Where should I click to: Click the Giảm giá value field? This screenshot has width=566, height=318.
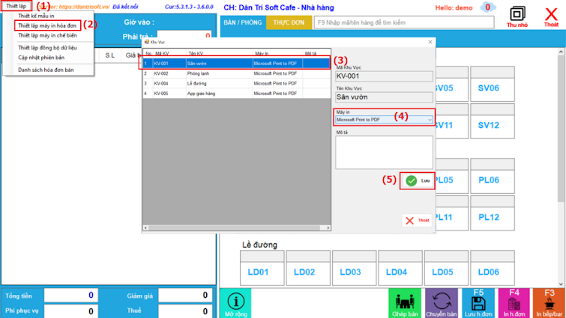tap(185, 296)
